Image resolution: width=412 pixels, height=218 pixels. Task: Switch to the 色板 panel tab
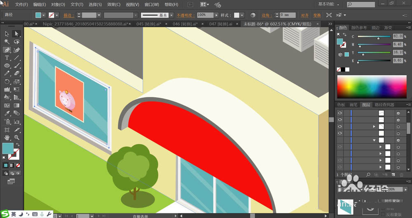coord(341,105)
